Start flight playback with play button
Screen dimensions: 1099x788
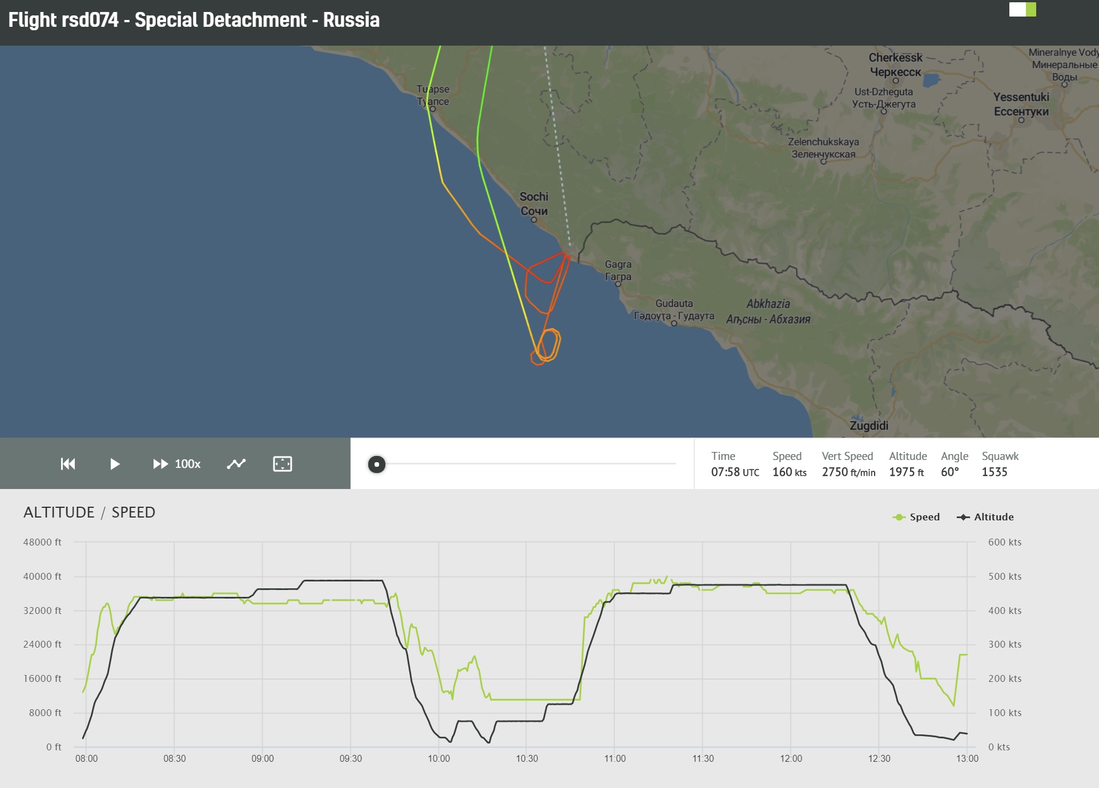(115, 464)
